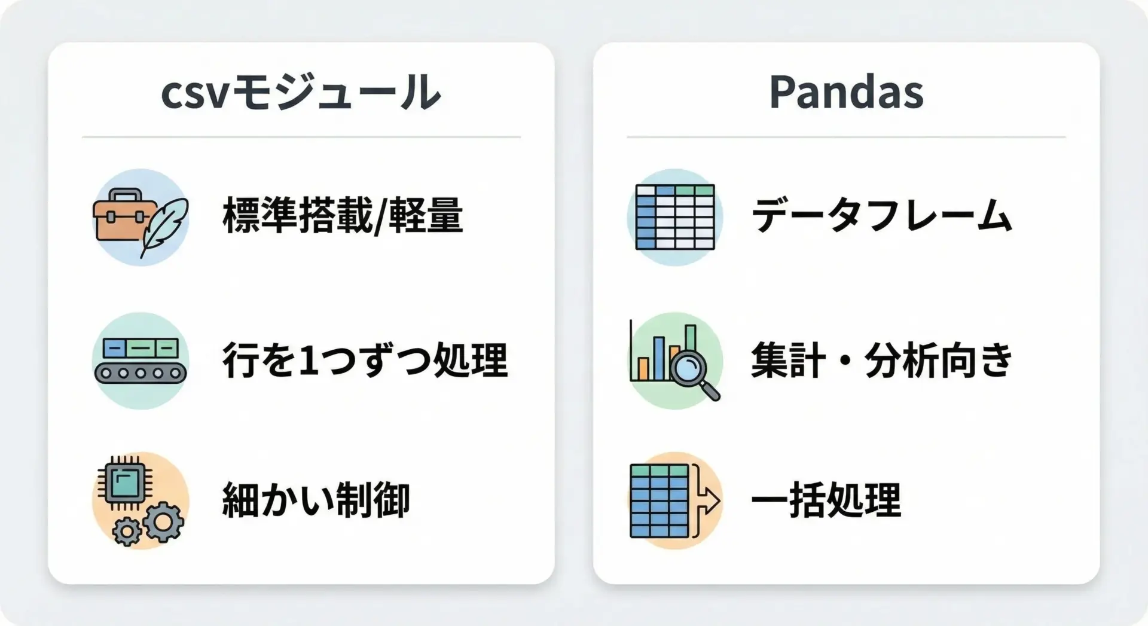This screenshot has width=1148, height=626.
Task: Open the data frame table icon
Action: 675,217
